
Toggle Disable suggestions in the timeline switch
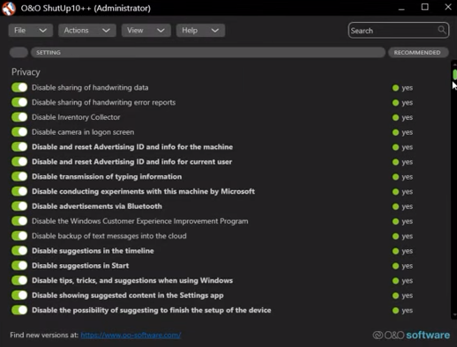pos(19,250)
